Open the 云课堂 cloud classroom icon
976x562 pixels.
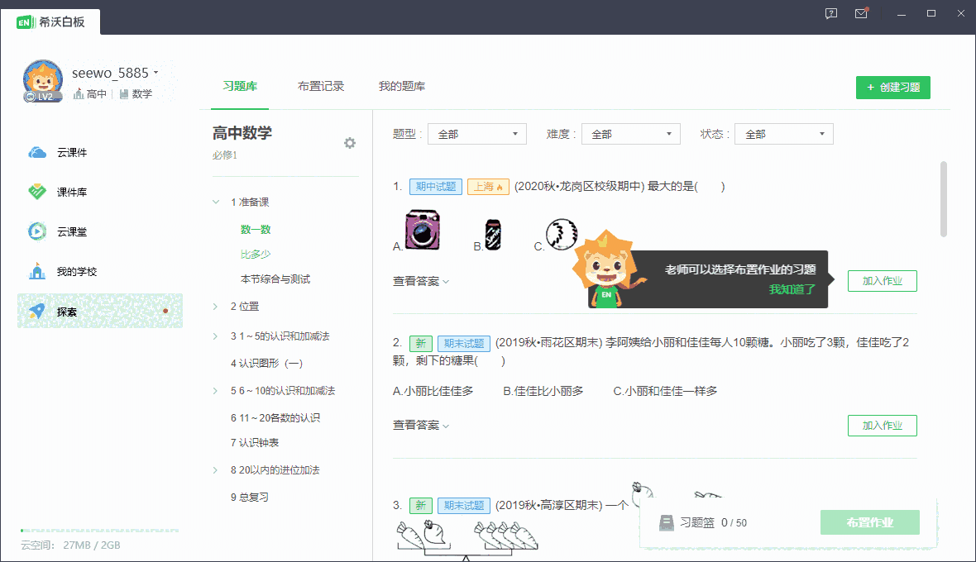point(36,231)
